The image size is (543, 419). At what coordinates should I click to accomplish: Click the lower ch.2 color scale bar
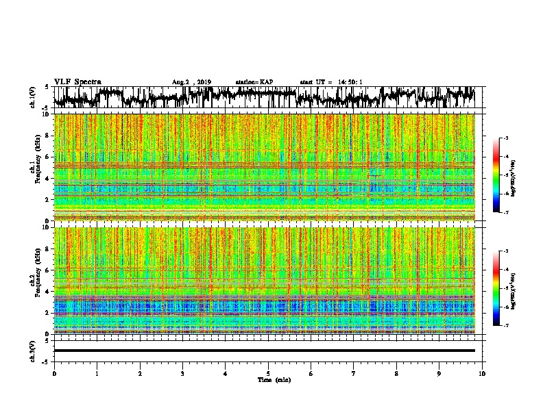(496, 288)
